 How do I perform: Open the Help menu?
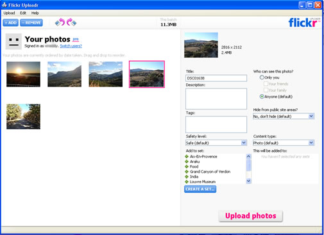(35, 13)
